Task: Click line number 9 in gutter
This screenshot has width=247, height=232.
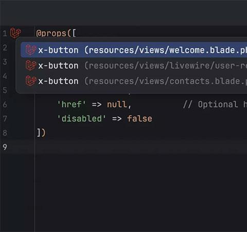Action: click(x=5, y=147)
